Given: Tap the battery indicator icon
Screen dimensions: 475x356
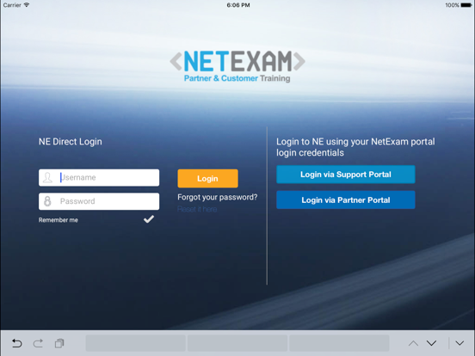Looking at the screenshot, I should 466,5.
